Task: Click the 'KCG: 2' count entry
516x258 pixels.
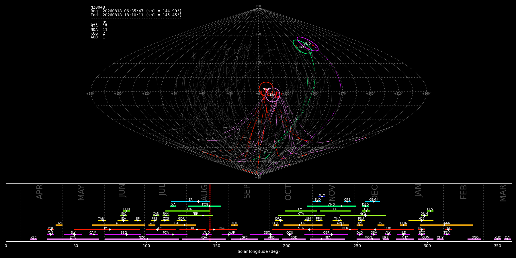Action: [x=98, y=34]
